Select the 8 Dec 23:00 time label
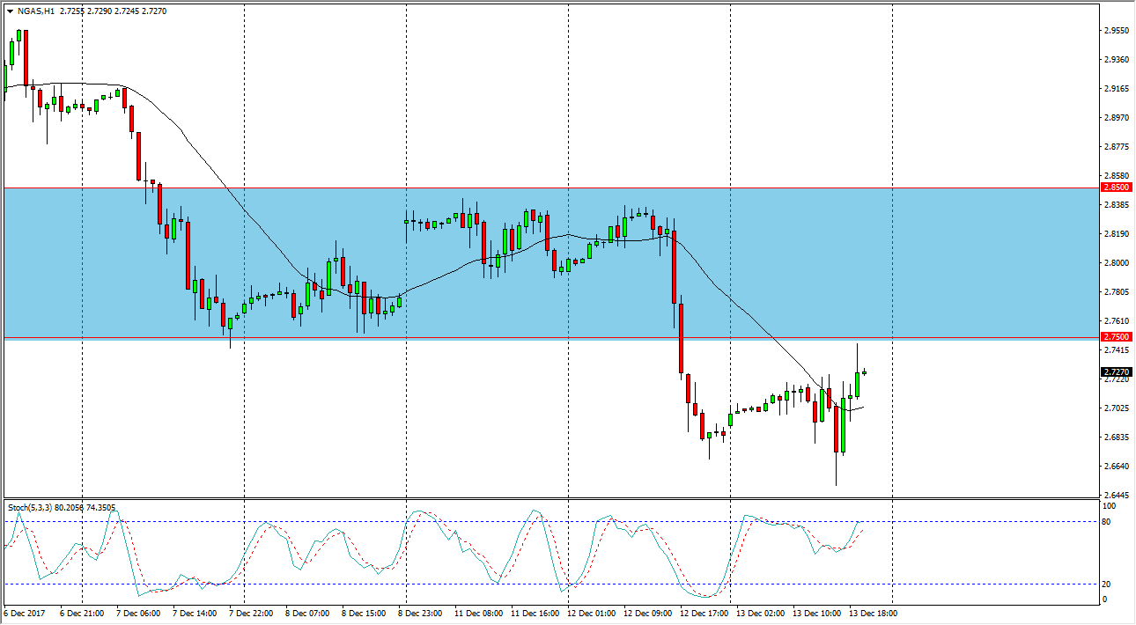The height and width of the screenshot is (625, 1136). [421, 613]
